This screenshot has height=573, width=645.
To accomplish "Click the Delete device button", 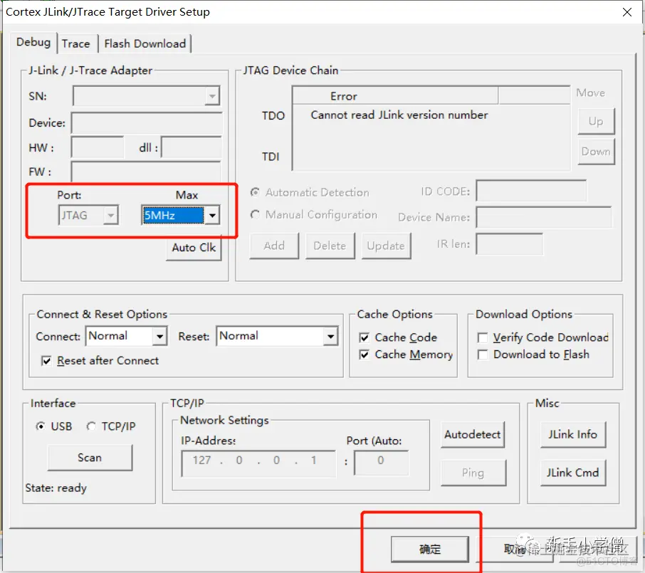I will 330,246.
